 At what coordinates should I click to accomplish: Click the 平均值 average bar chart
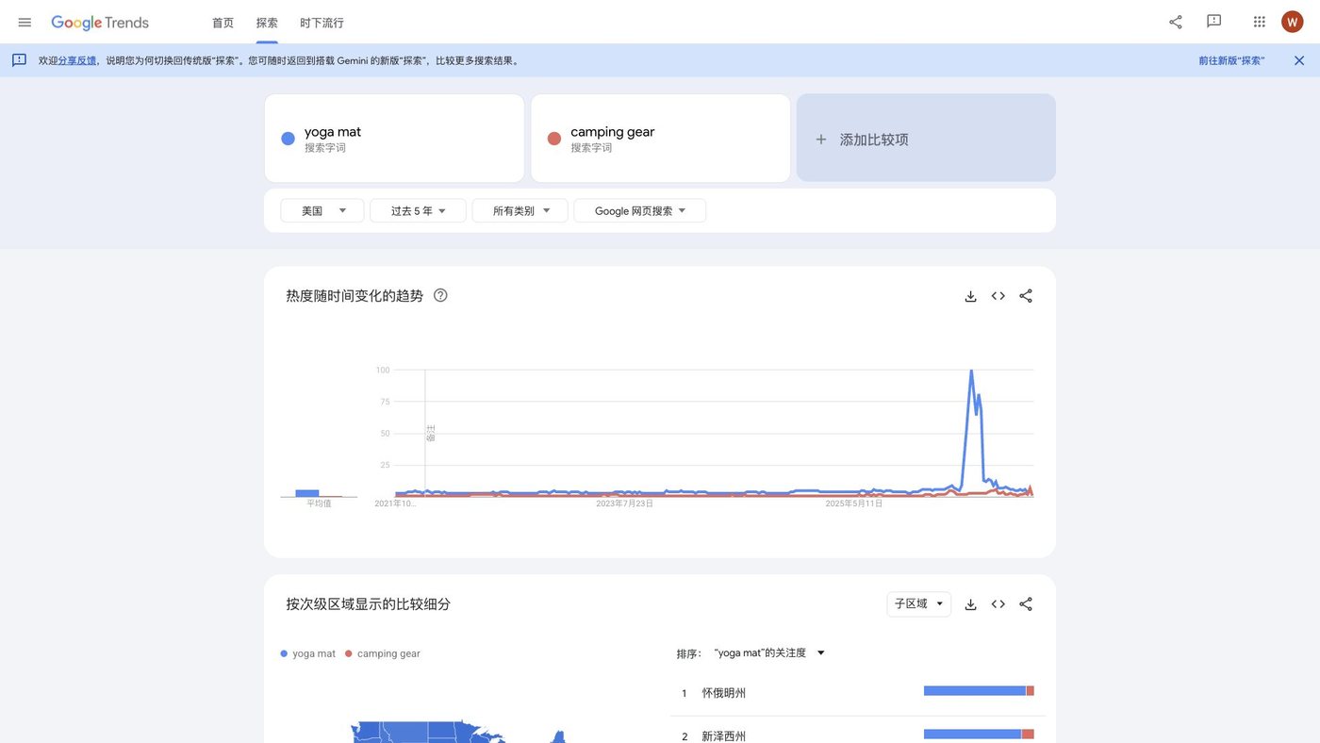(x=319, y=493)
